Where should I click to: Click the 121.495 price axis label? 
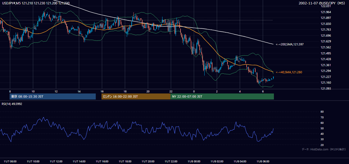click(x=326, y=53)
